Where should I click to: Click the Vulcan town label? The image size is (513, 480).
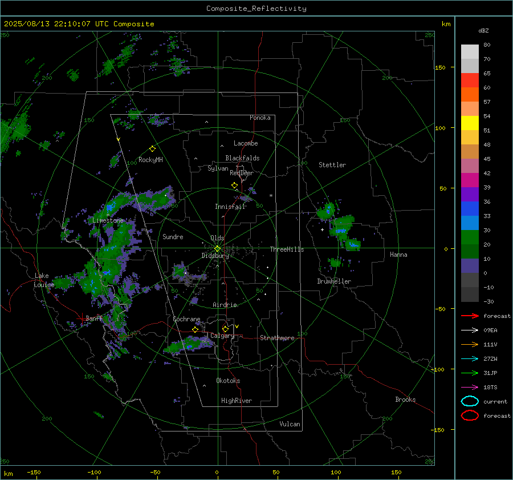[290, 424]
